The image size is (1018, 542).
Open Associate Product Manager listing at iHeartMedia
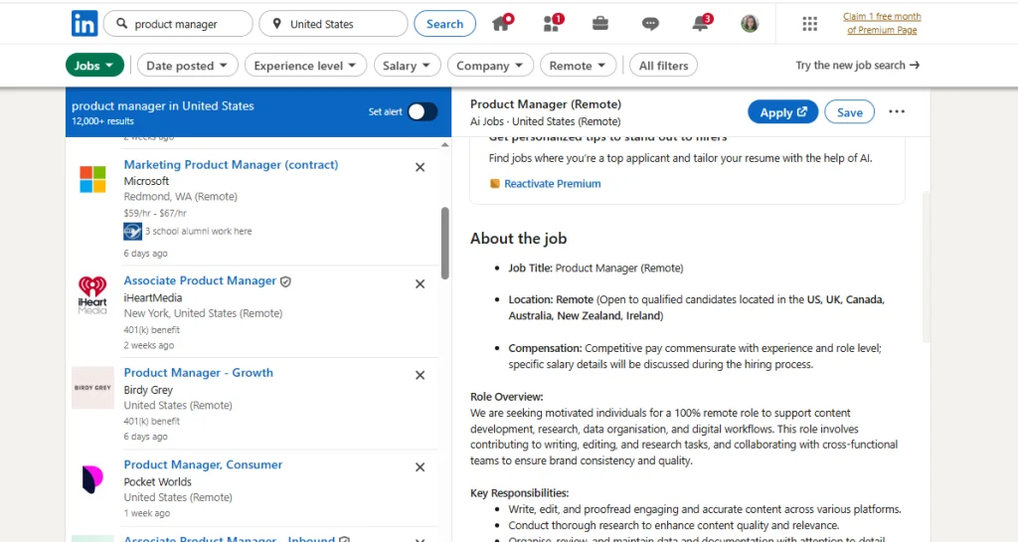tap(200, 281)
